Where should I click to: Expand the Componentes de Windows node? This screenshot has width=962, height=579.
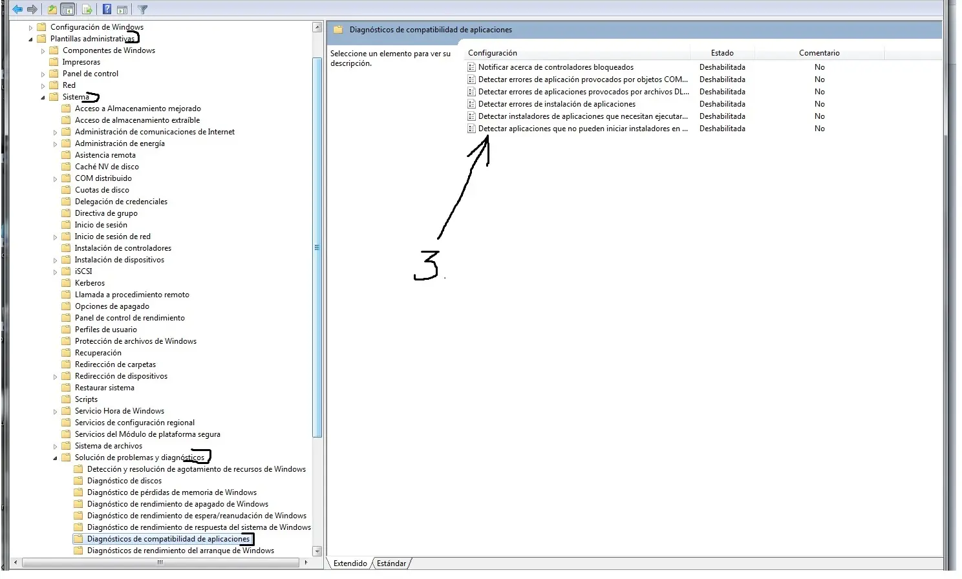43,51
